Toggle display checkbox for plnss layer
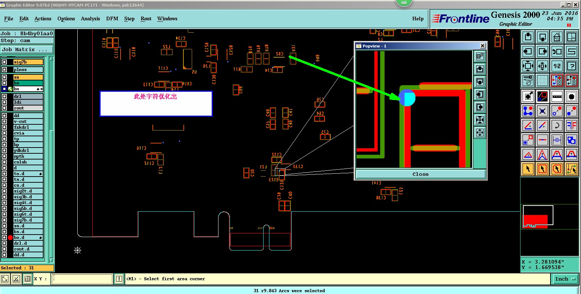This screenshot has width=581, height=294. coord(4,70)
